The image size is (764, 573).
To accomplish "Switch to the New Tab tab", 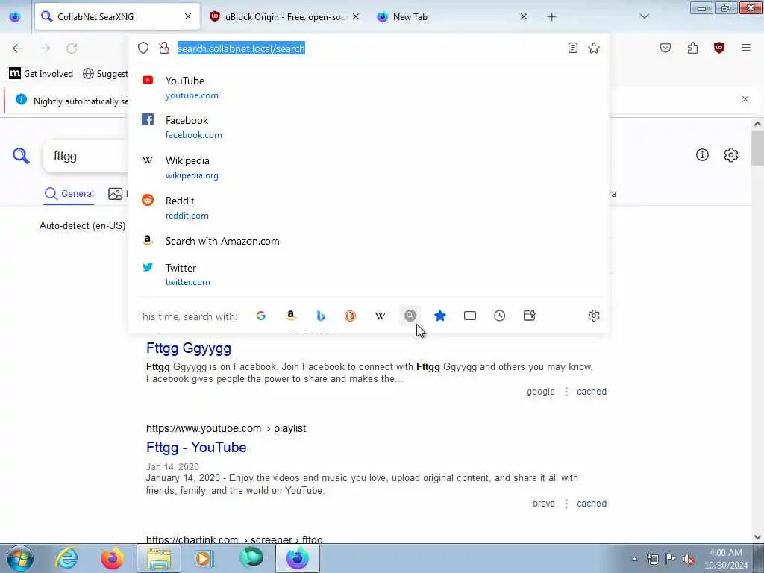I will pyautogui.click(x=451, y=16).
